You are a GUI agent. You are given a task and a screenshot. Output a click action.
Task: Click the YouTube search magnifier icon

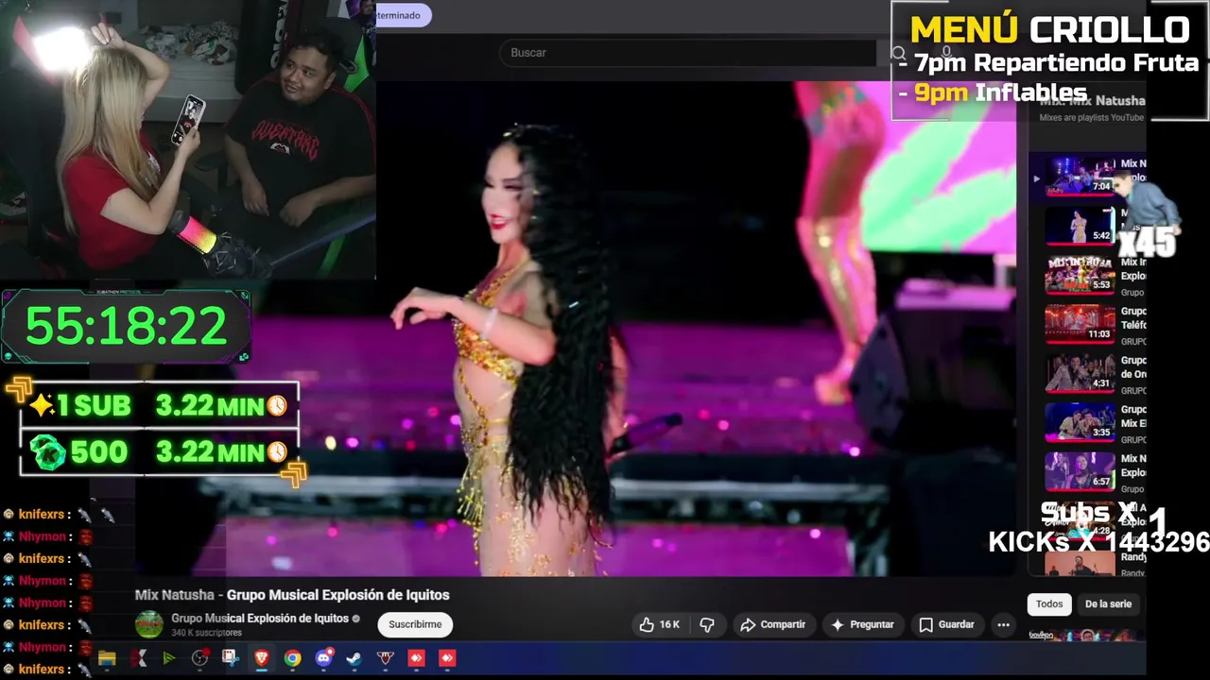tap(898, 54)
